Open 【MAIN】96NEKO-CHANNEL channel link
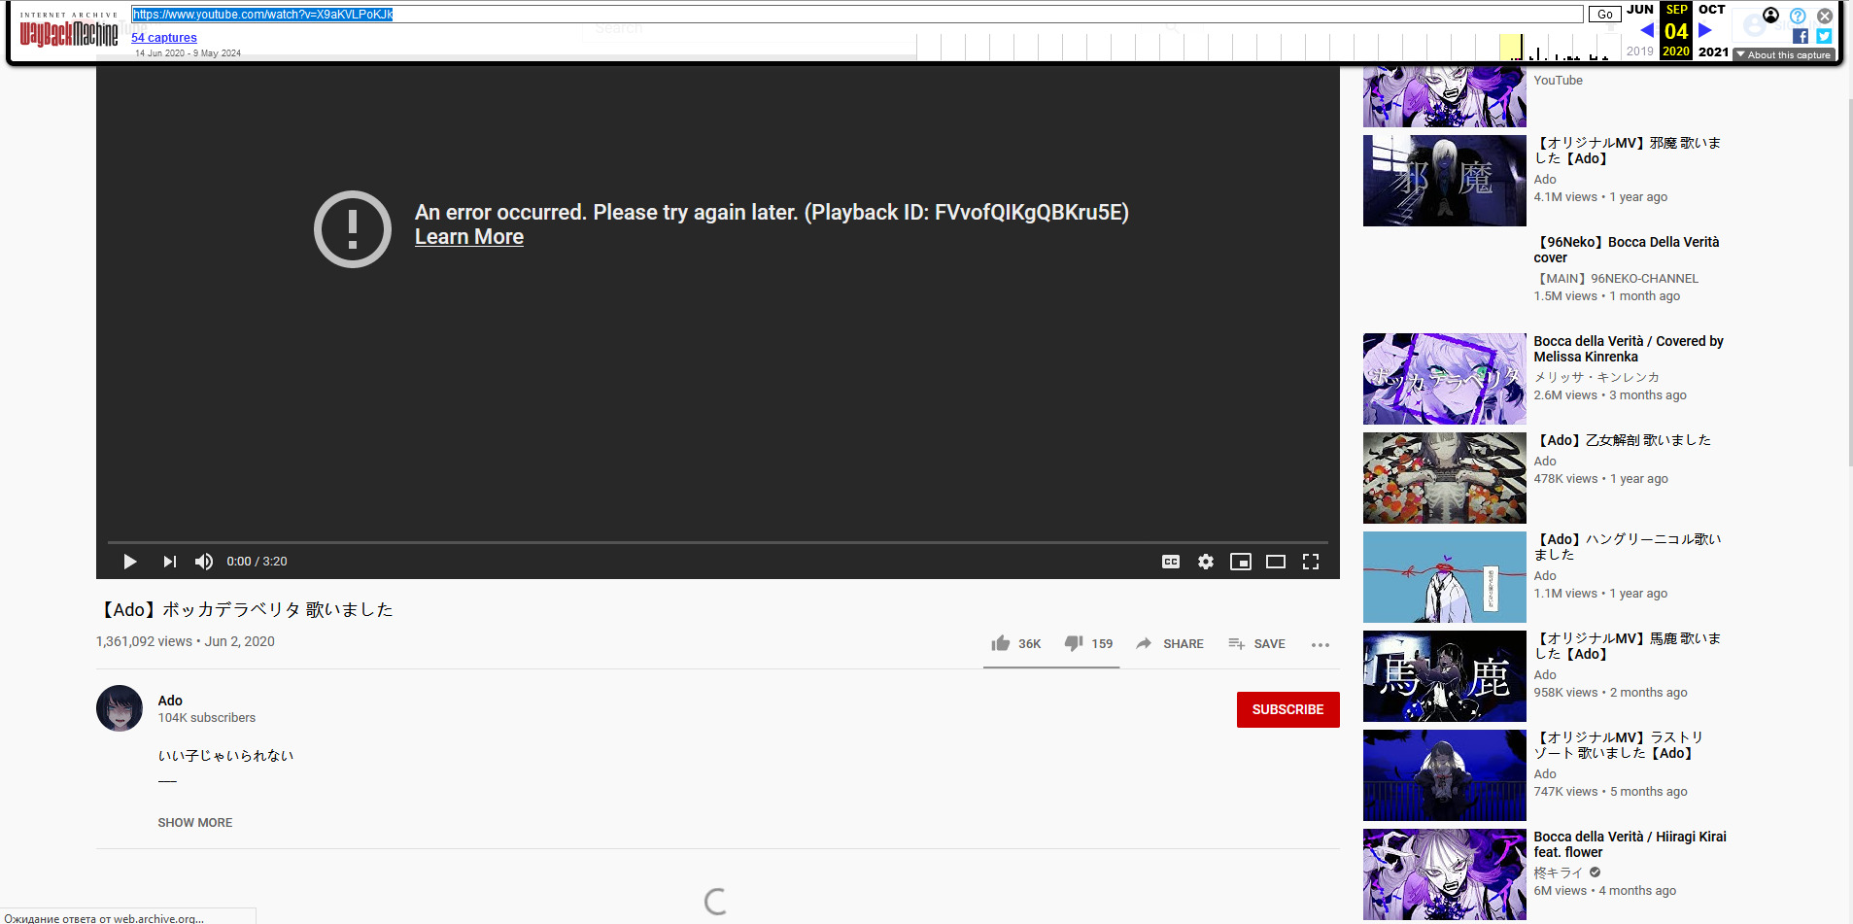 tap(1616, 279)
